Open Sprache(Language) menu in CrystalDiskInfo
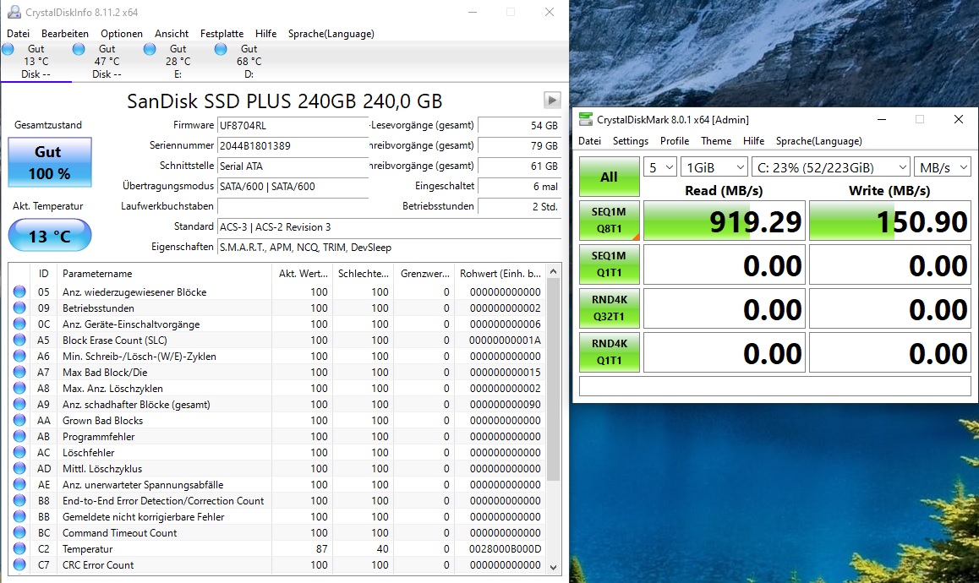This screenshot has height=583, width=979. coord(331,34)
